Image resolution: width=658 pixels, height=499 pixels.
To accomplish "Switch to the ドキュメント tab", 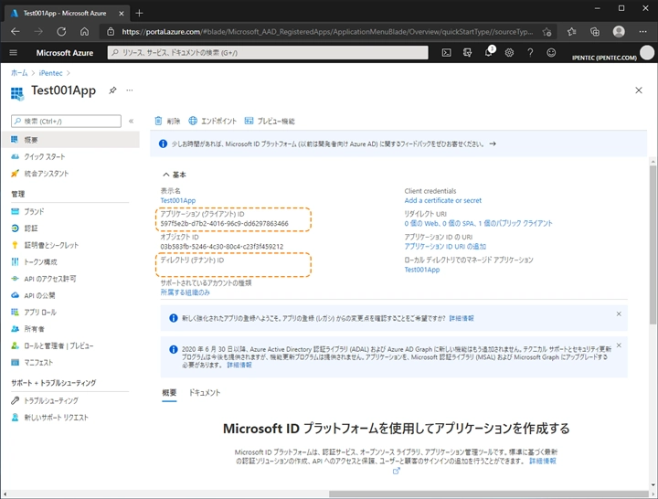I will (205, 393).
